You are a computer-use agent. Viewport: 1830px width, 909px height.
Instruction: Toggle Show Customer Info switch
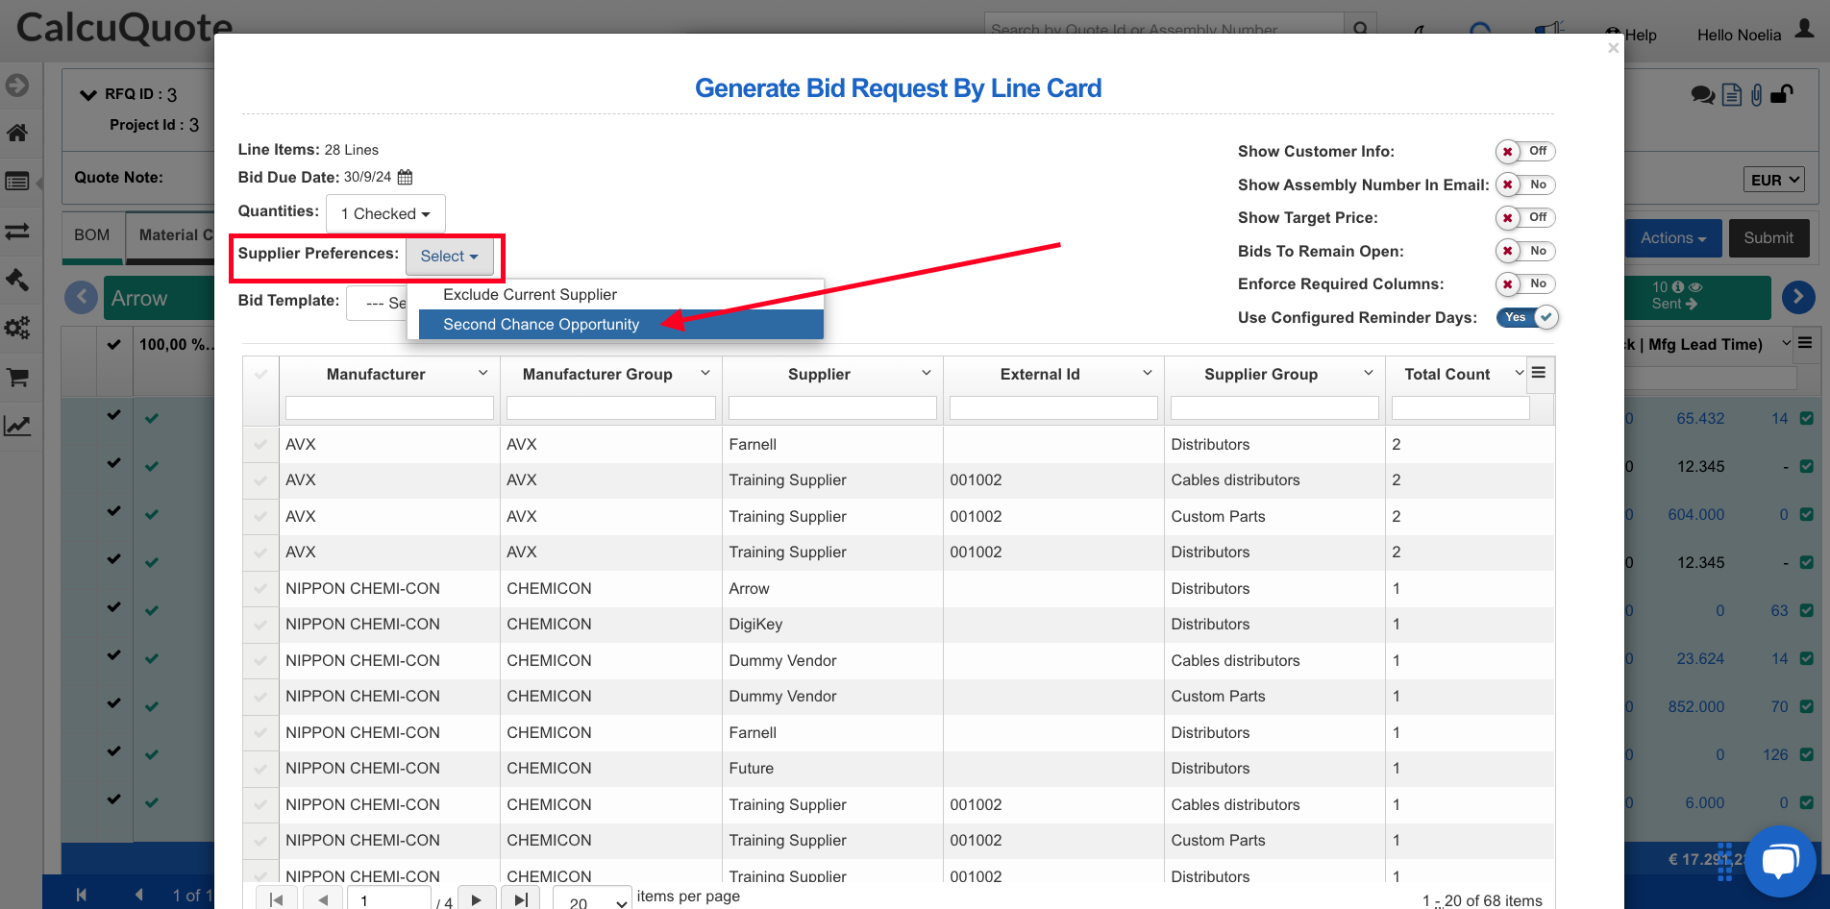coord(1525,152)
